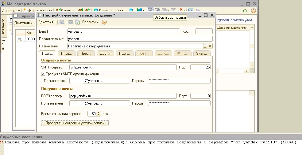Switch to the Подп... tab
The image size is (302, 155).
pyautogui.click(x=124, y=54)
